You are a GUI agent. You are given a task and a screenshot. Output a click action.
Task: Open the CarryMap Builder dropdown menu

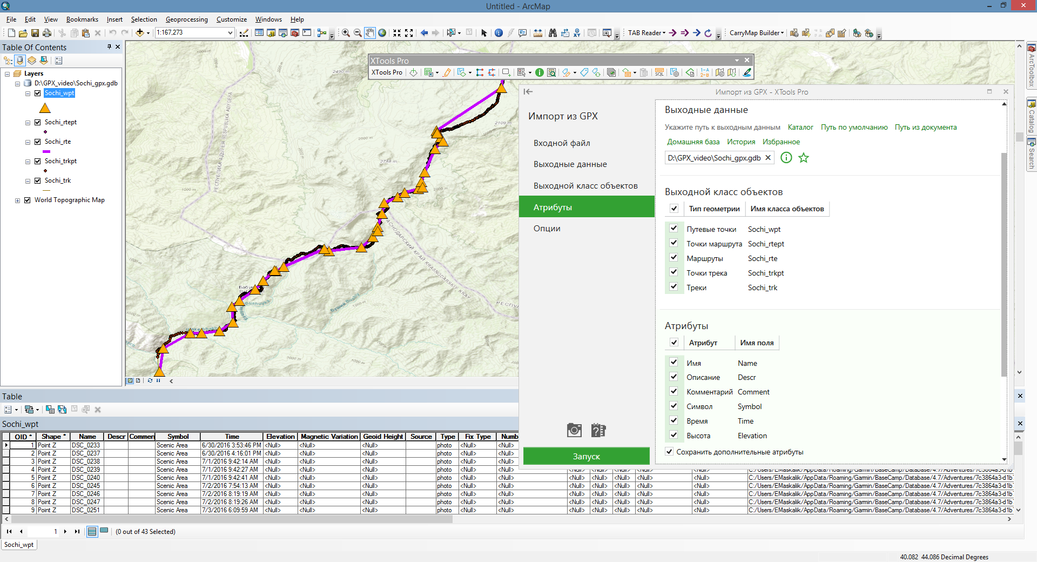tap(757, 33)
